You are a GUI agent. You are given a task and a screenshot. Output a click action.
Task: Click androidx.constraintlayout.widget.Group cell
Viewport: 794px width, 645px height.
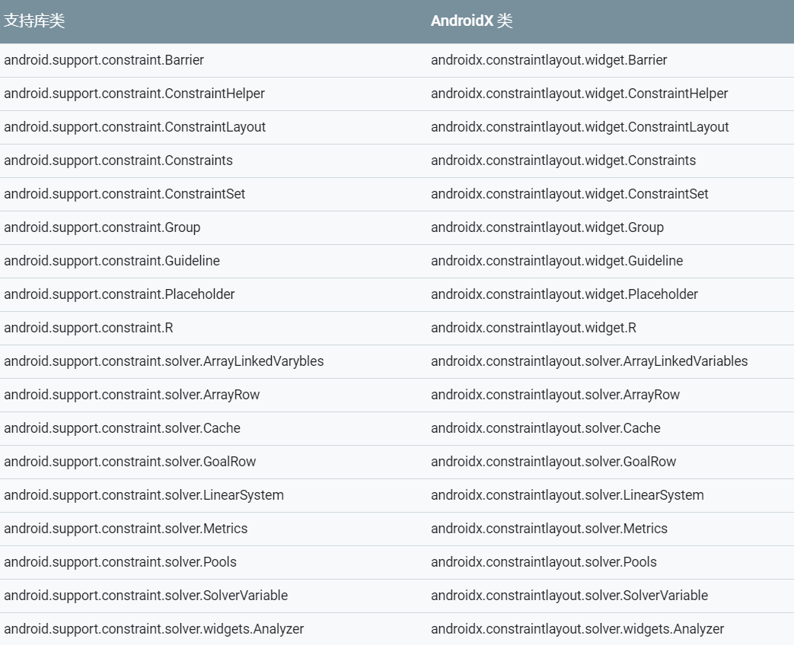(547, 227)
